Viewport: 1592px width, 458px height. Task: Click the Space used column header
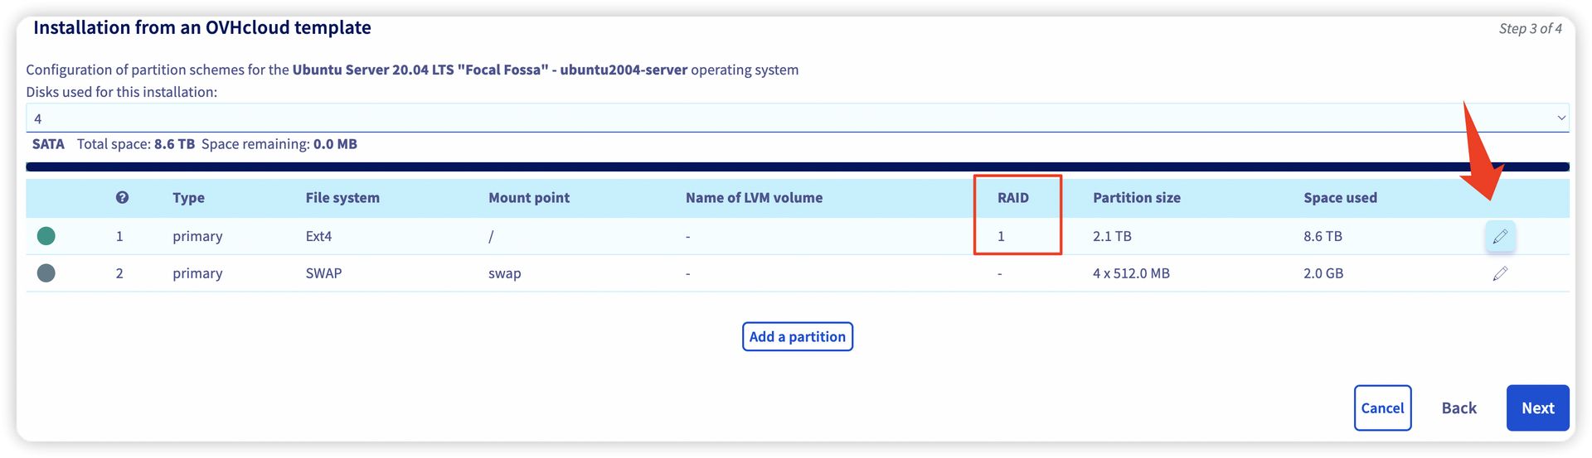point(1340,197)
